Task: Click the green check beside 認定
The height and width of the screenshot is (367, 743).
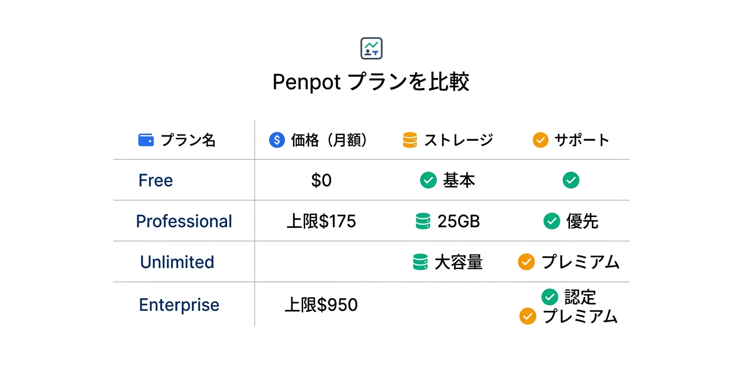Action: pyautogui.click(x=550, y=297)
